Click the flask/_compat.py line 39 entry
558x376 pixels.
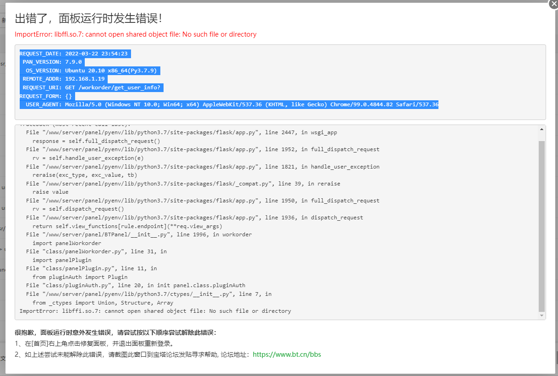click(x=183, y=184)
